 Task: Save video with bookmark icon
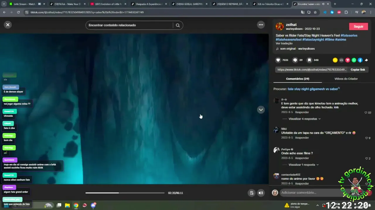coord(309,60)
